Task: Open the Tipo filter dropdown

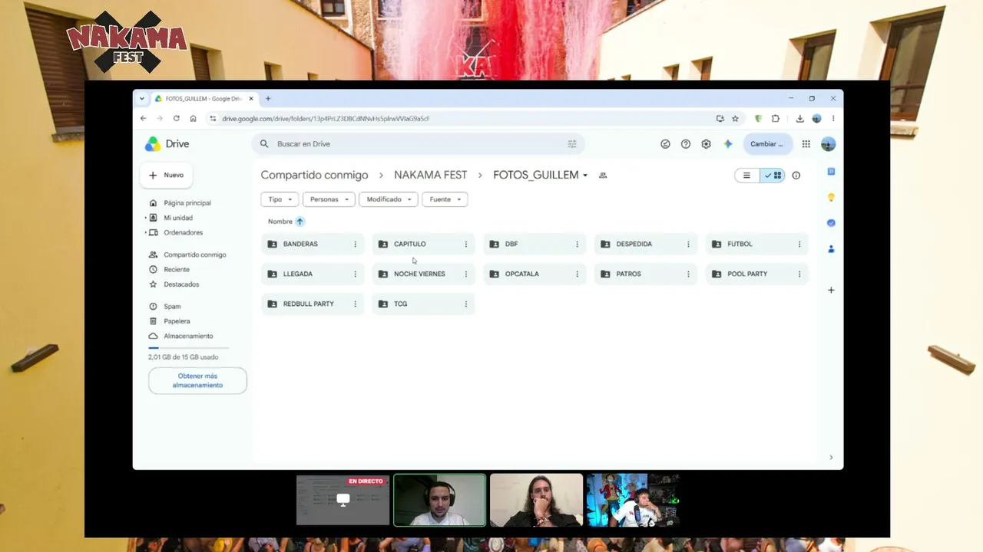Action: (x=280, y=199)
